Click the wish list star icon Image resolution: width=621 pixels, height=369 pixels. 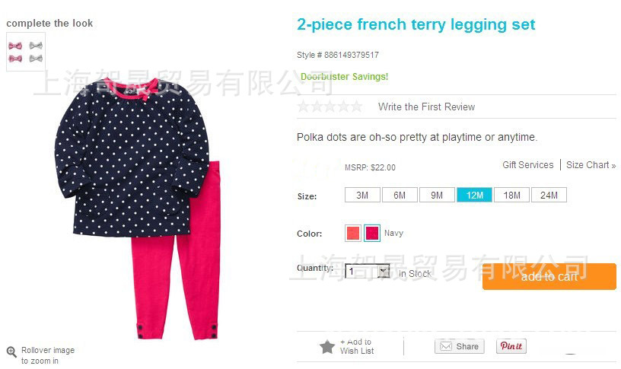point(327,347)
